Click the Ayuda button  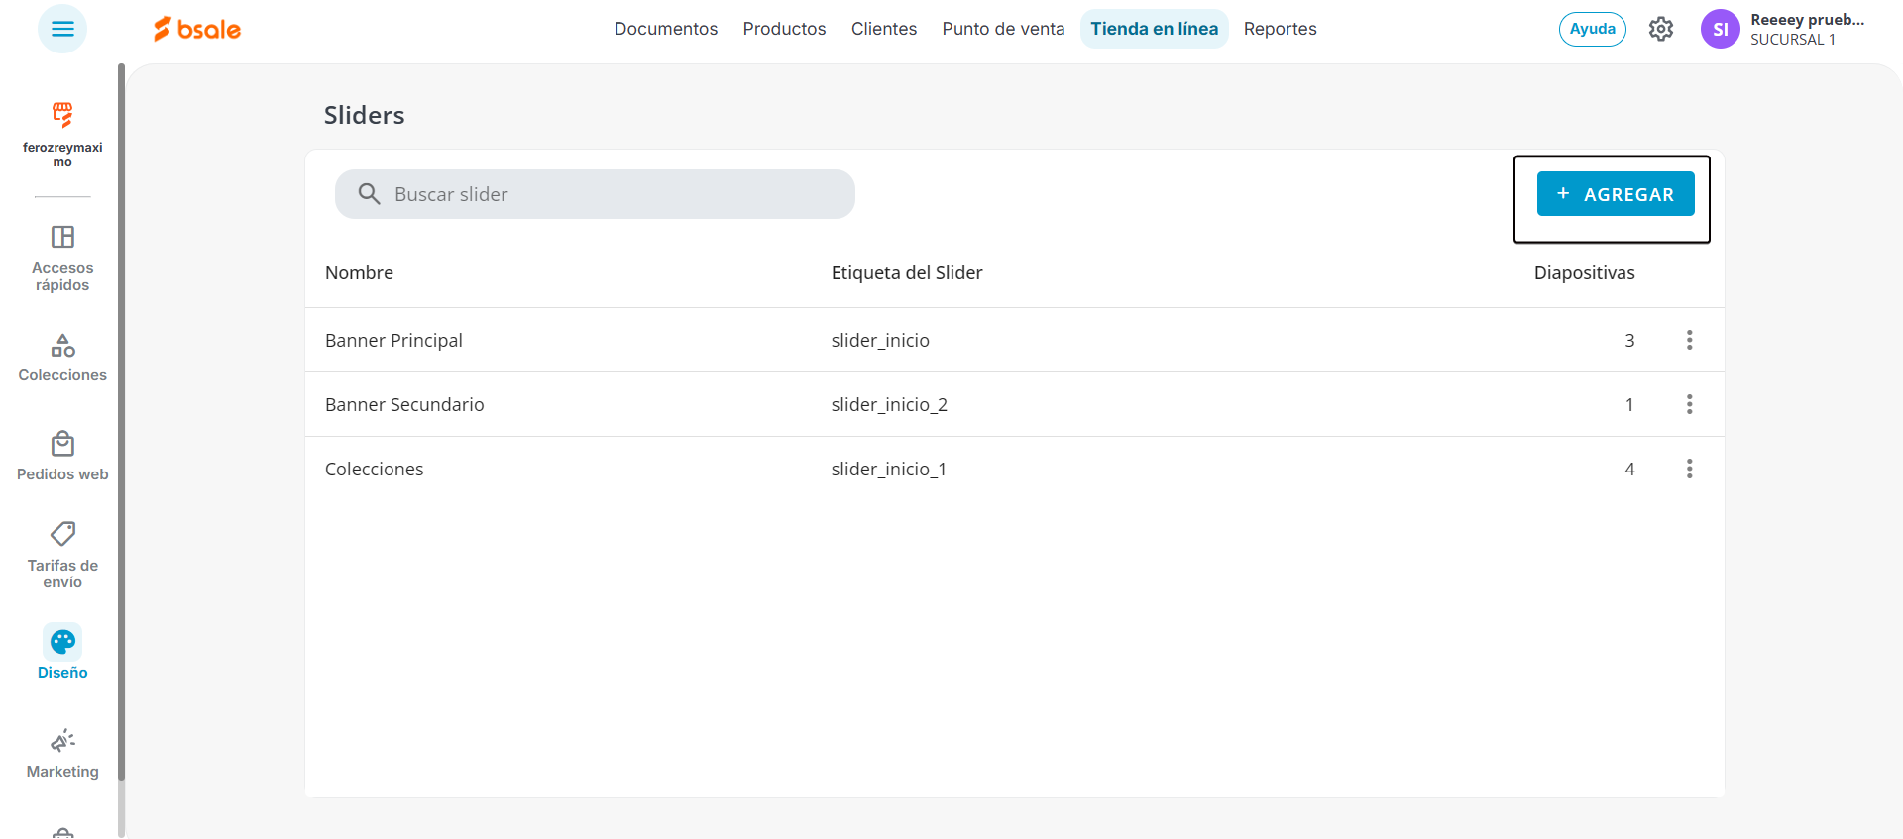(1593, 29)
